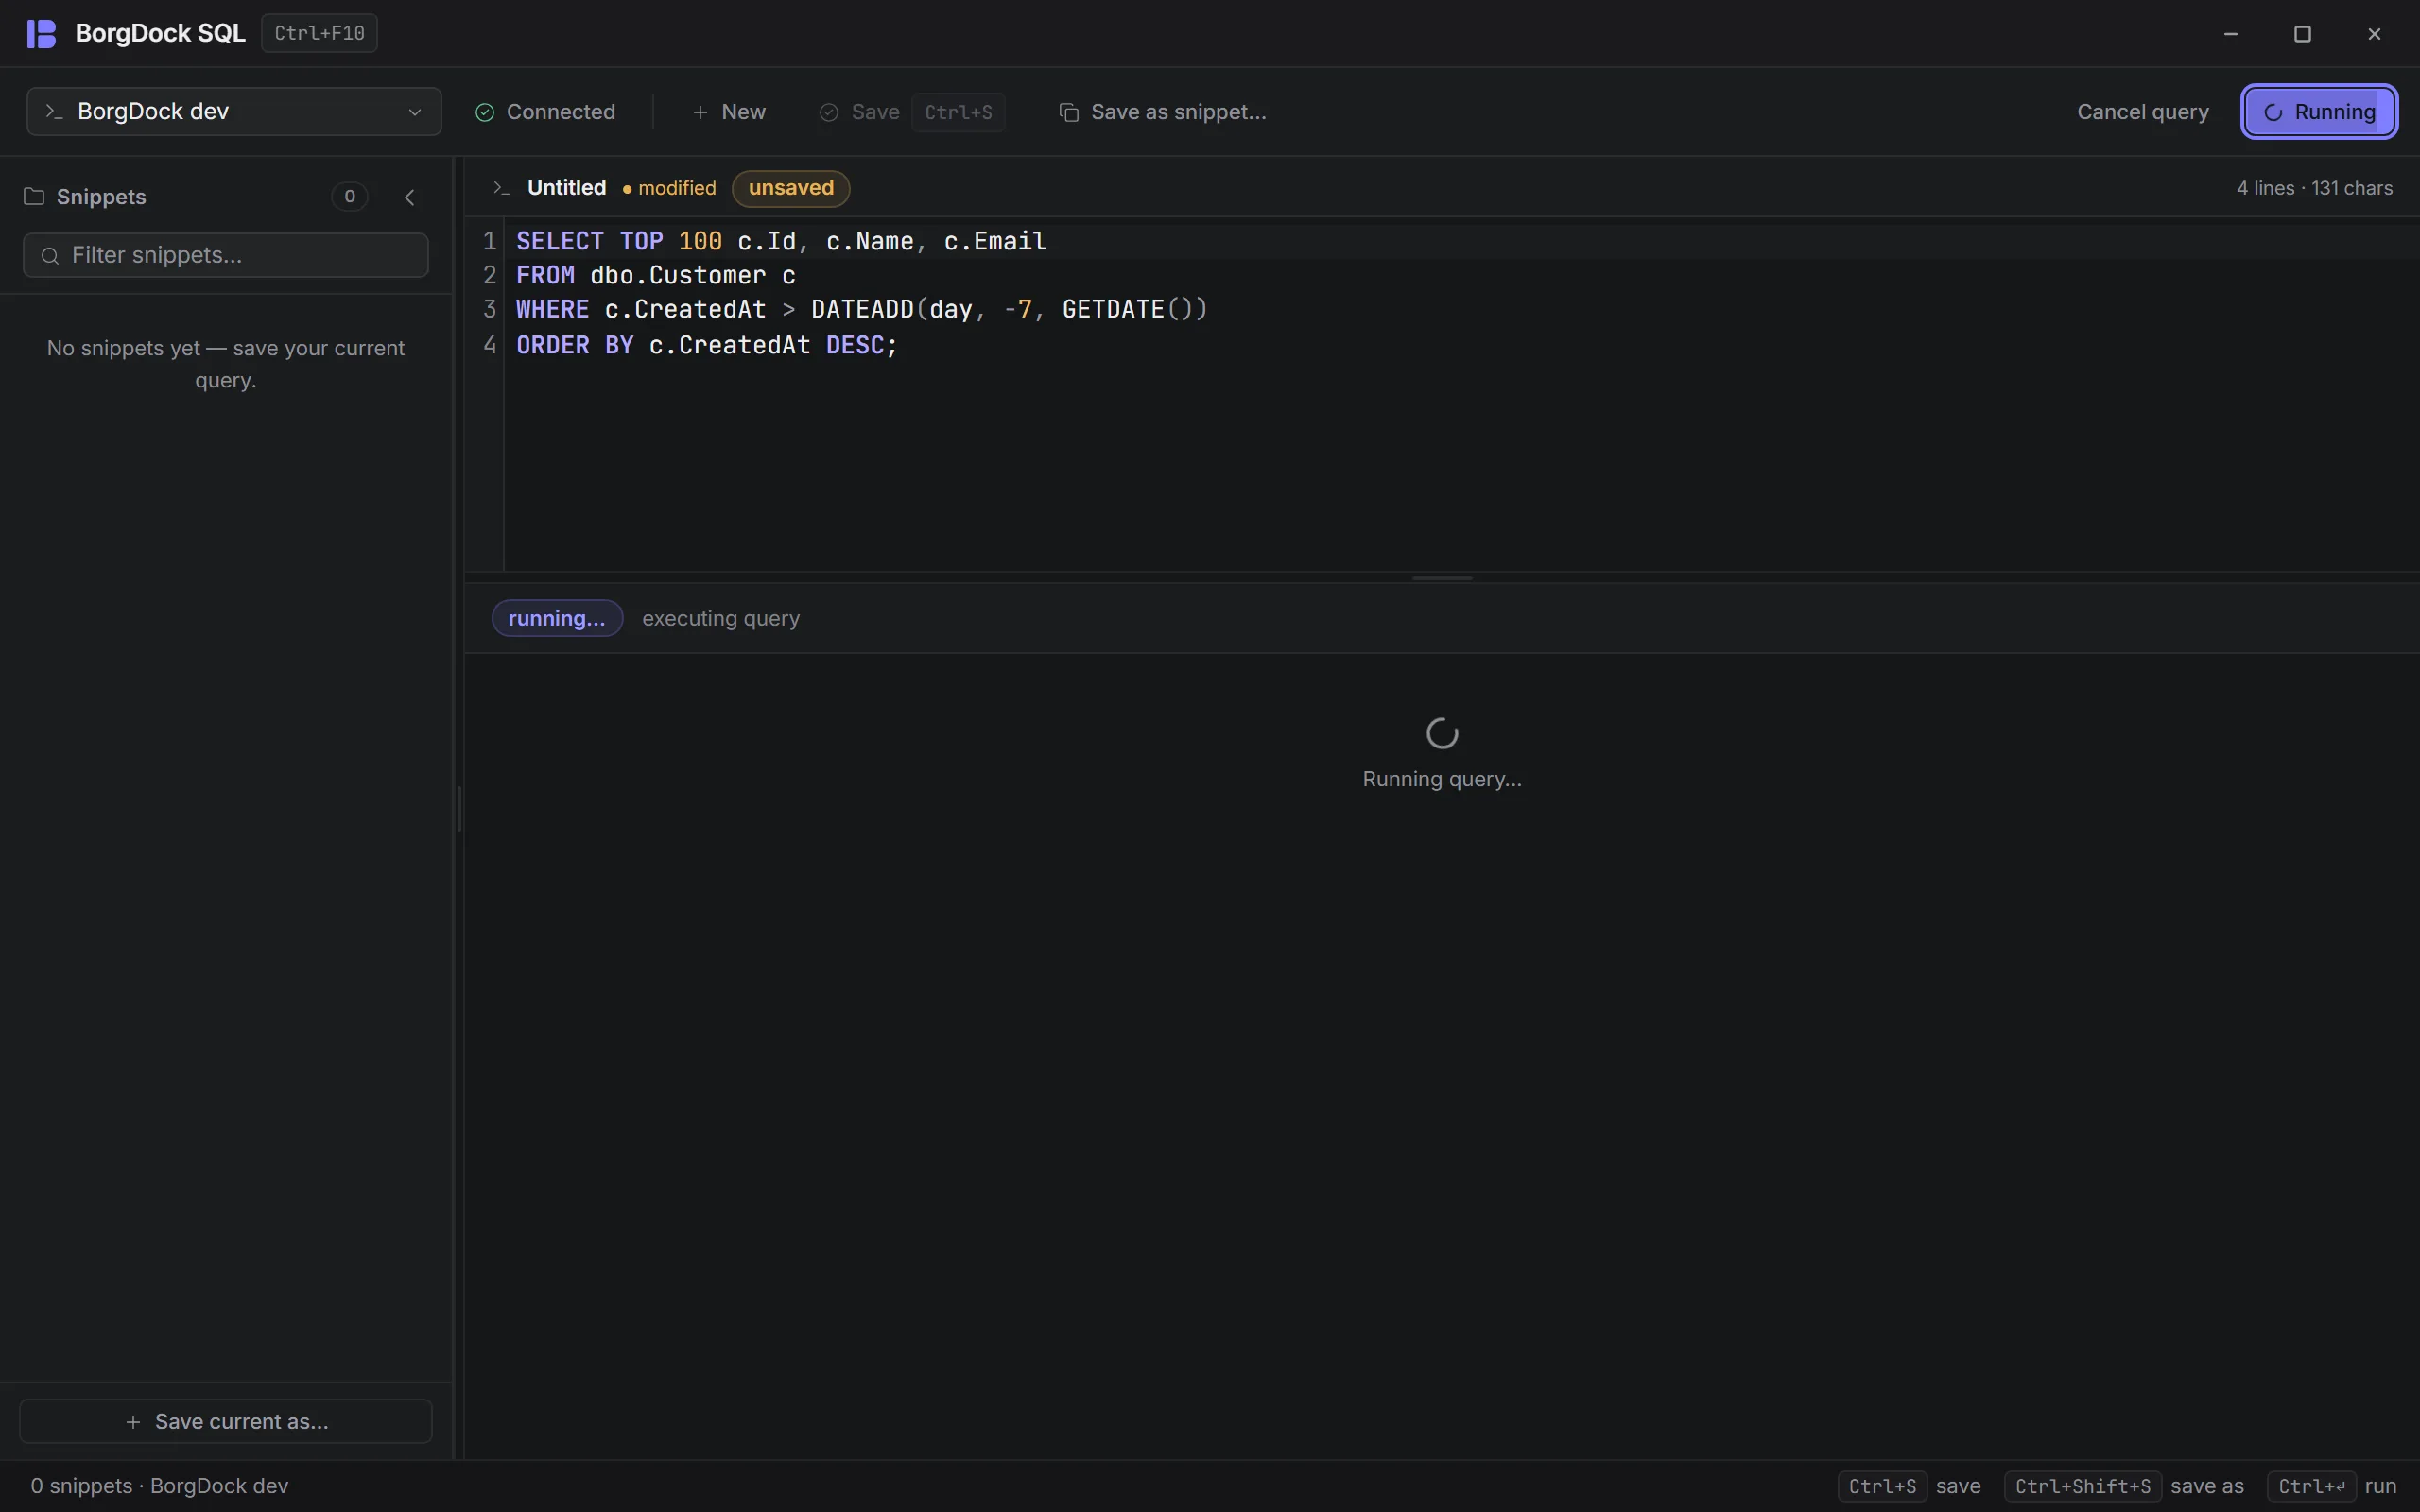Click the 4 lines · 131 chars counter

[x=2314, y=188]
